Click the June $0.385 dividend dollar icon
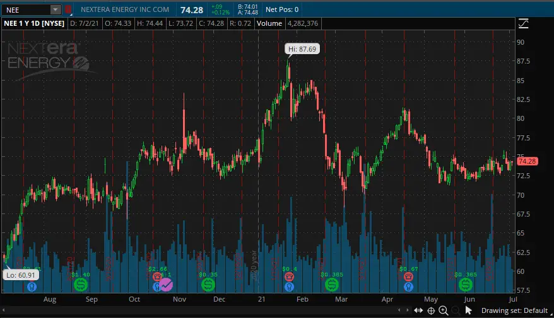 point(466,285)
